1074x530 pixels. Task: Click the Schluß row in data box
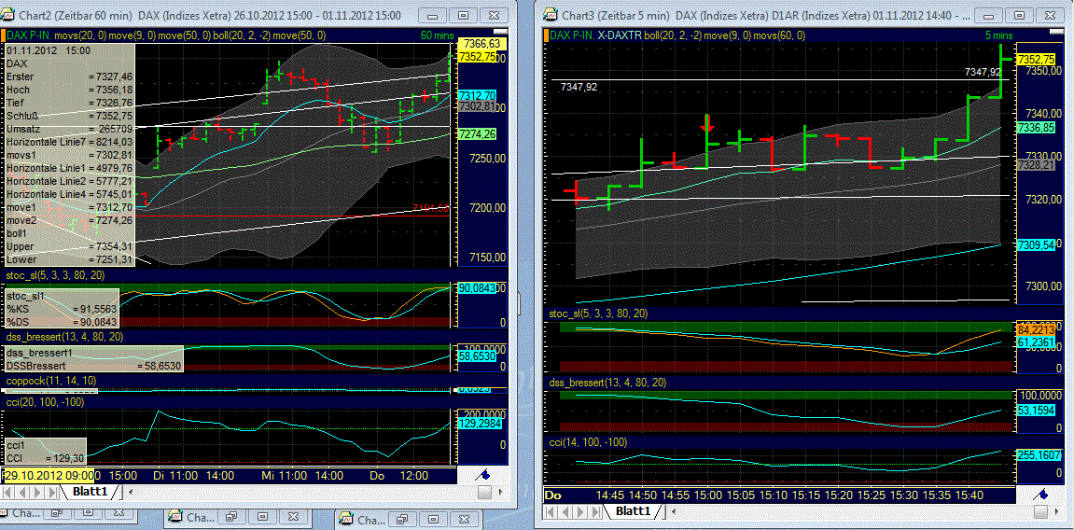coord(70,116)
